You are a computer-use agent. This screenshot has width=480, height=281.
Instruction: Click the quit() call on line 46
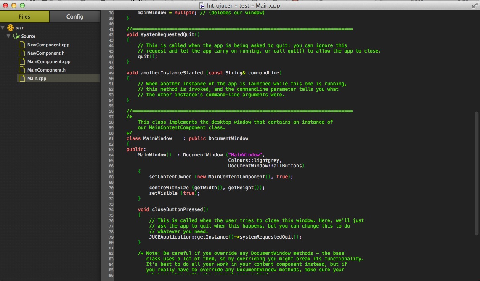tap(147, 57)
